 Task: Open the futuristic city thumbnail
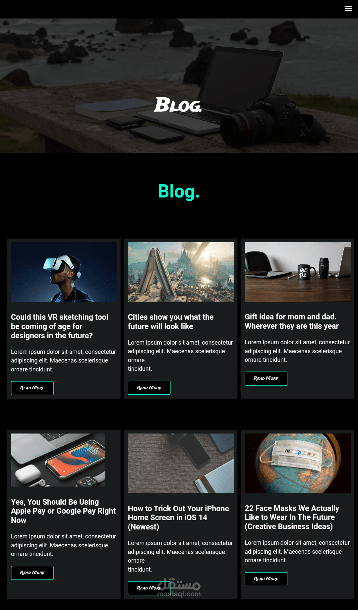pos(181,272)
